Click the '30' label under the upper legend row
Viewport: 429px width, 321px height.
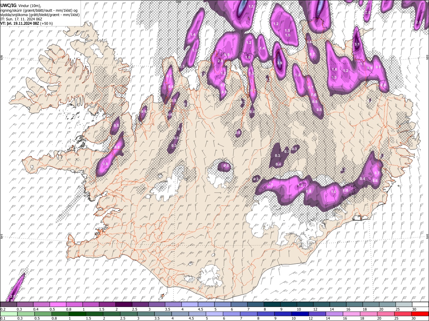414,309
